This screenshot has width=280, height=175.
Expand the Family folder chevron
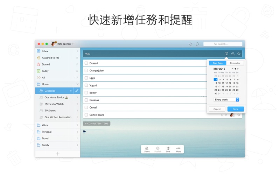[77, 145]
